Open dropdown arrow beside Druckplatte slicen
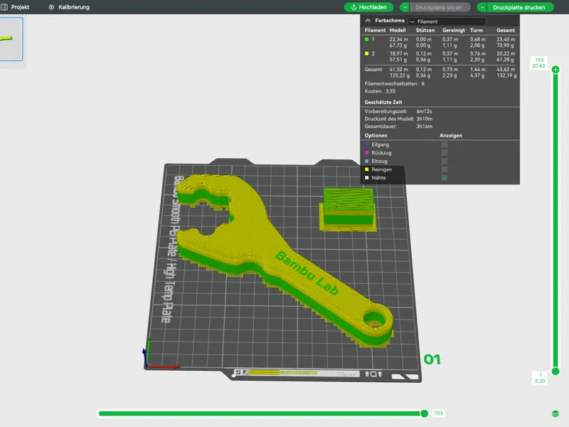 (x=404, y=7)
